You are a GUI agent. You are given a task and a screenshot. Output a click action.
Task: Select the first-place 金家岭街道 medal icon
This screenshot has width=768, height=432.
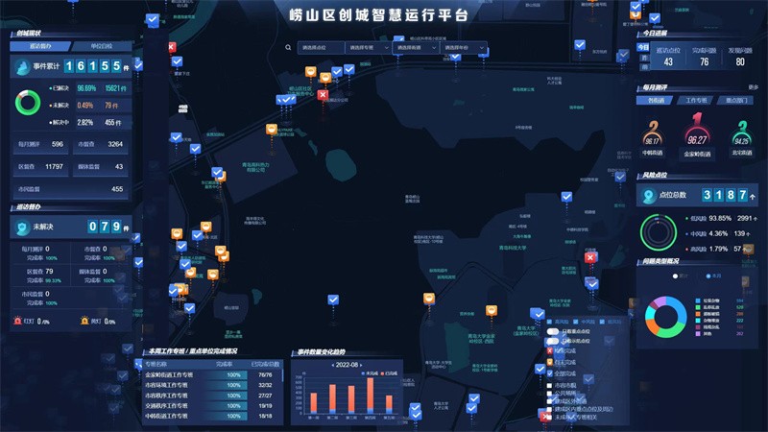697,133
